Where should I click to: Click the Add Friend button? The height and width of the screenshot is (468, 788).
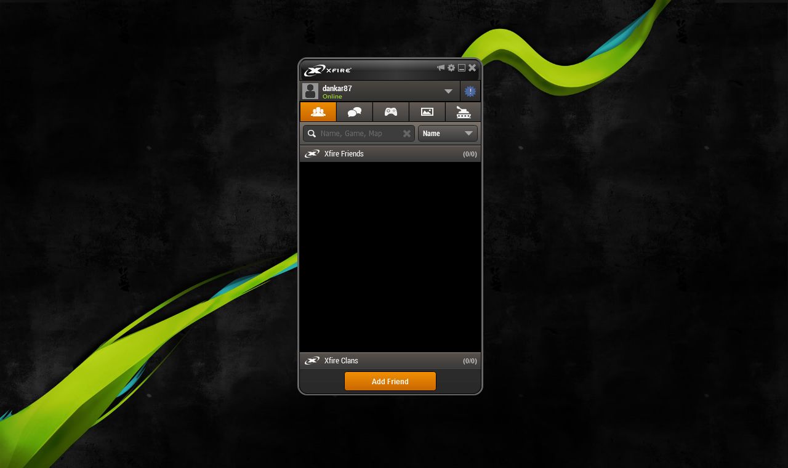[390, 381]
